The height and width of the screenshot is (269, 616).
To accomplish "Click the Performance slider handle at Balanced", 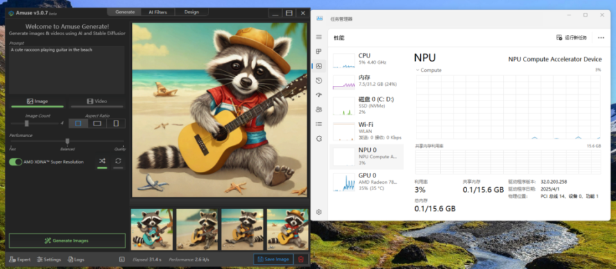I will tap(67, 141).
